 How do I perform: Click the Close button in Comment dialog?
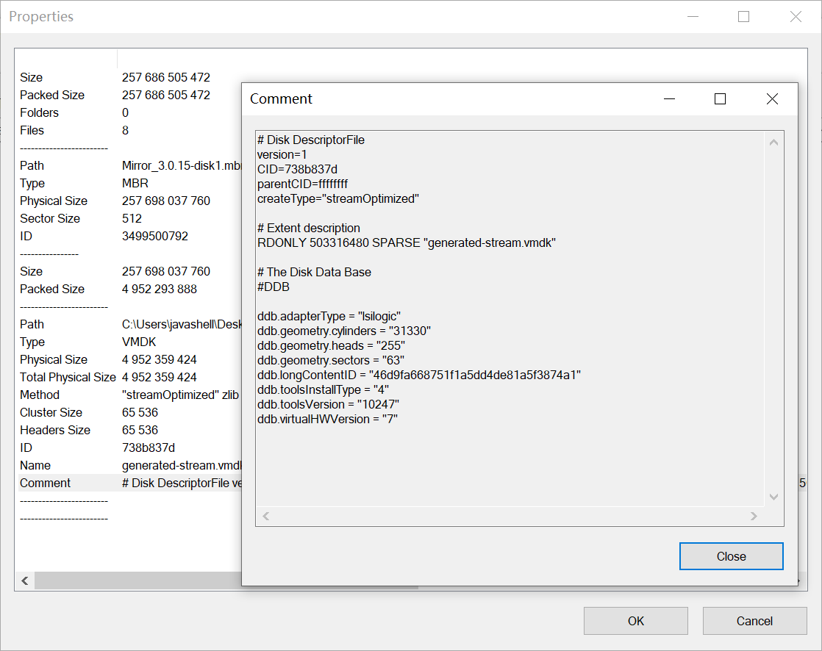(732, 556)
